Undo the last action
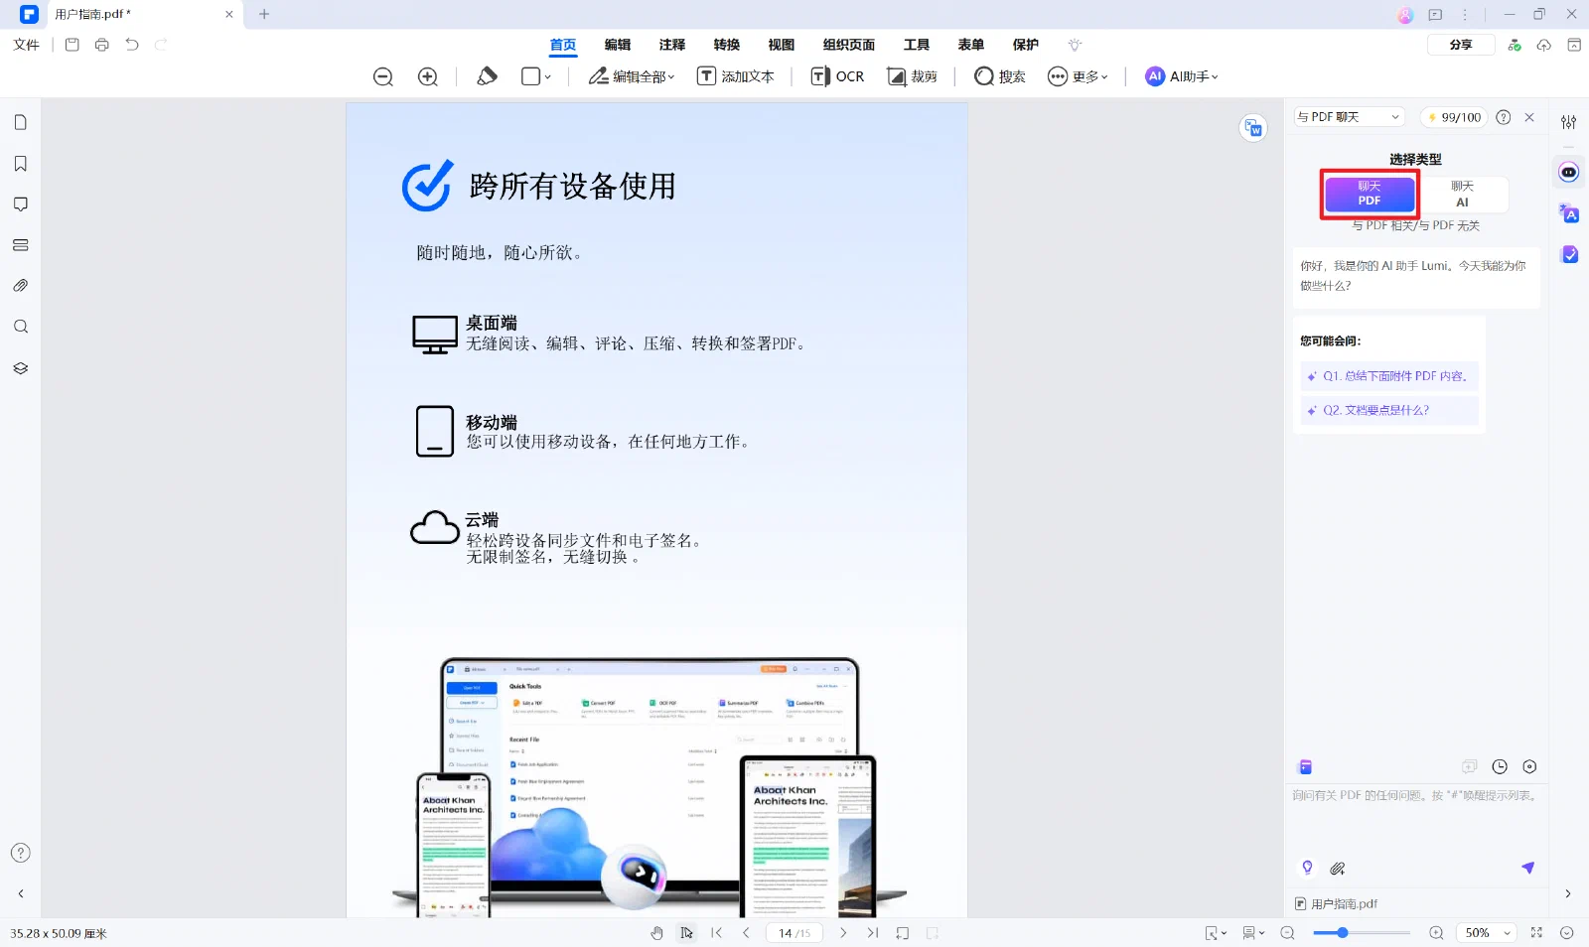 (132, 45)
